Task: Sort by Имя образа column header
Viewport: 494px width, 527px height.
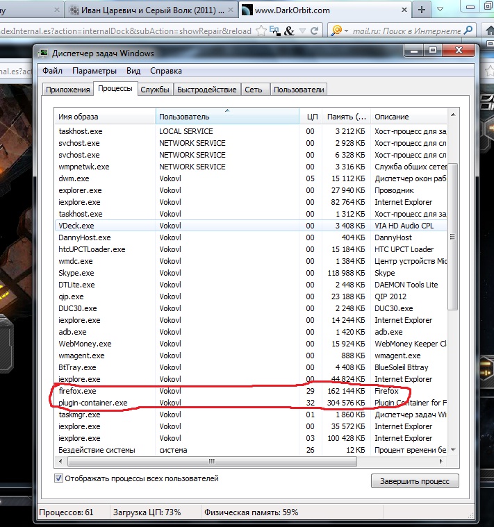Action: 105,117
